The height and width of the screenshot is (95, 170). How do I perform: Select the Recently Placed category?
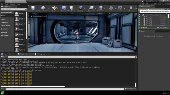point(6,12)
